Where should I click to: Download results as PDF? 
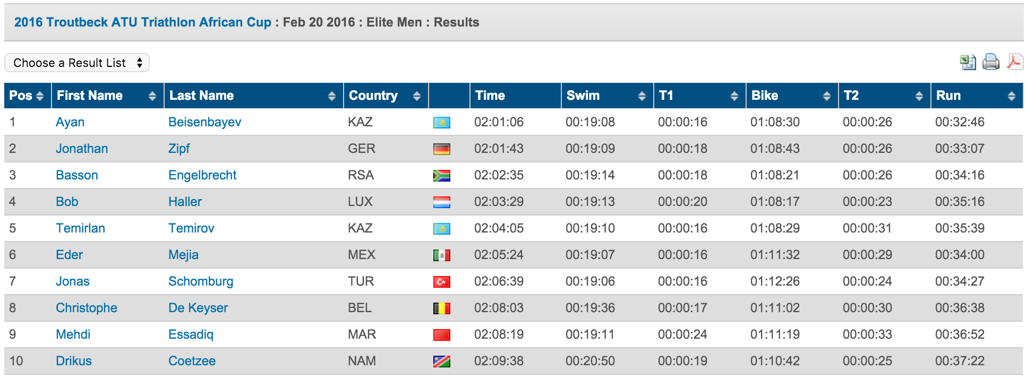point(1014,62)
